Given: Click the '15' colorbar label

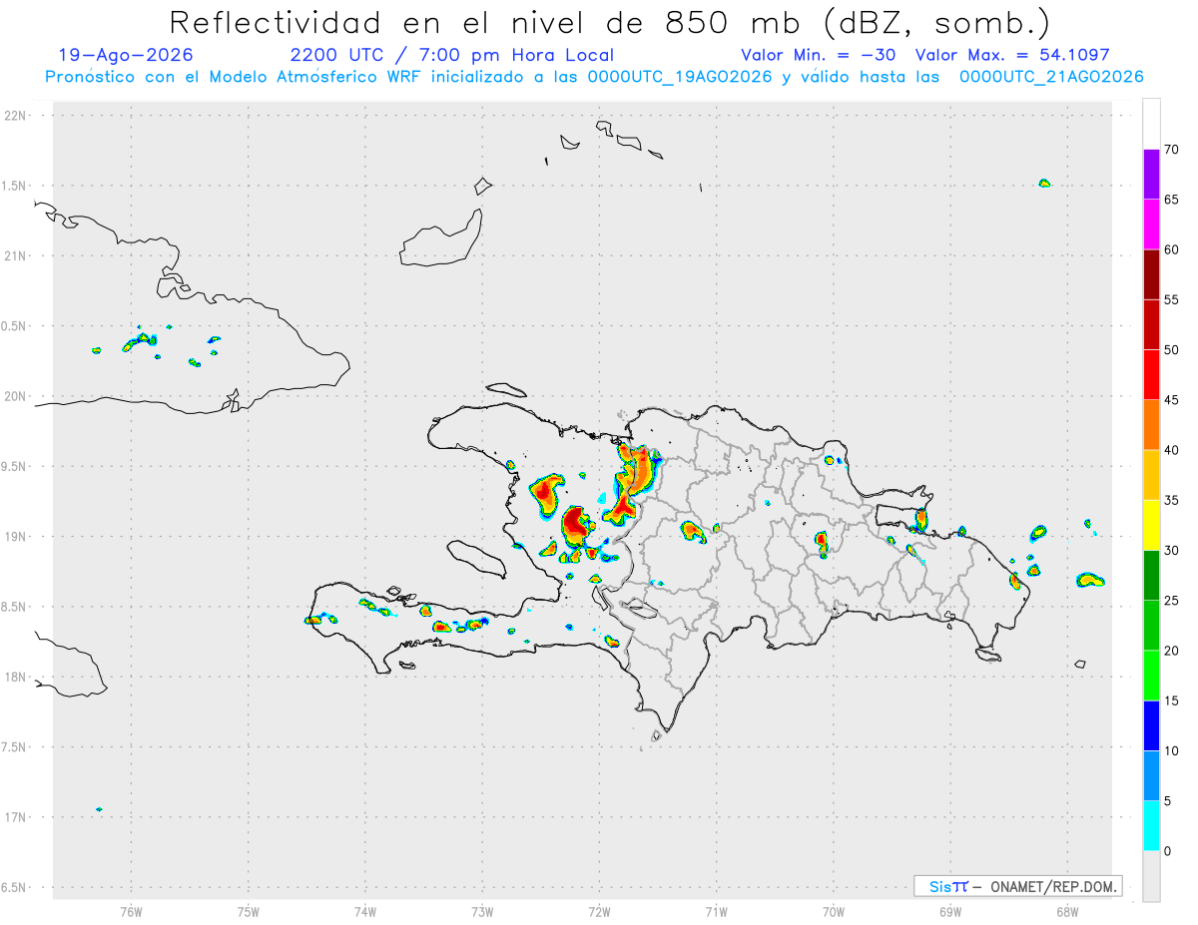Looking at the screenshot, I should 1172,700.
